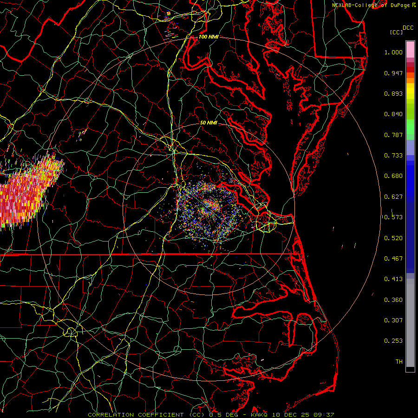Click the 0.733 legend value
This screenshot has height=418, width=418.
click(393, 156)
